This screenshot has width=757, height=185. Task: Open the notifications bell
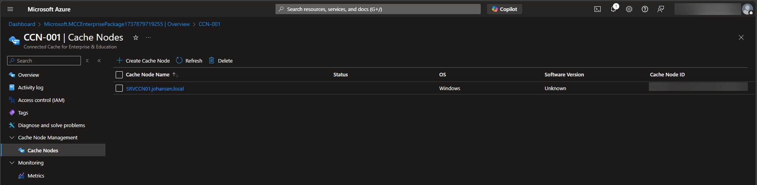[x=613, y=9]
